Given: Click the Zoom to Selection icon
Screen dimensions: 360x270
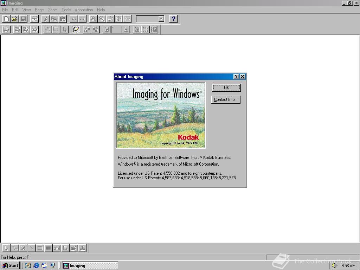Looking at the screenshot, I should pyautogui.click(x=110, y=19).
